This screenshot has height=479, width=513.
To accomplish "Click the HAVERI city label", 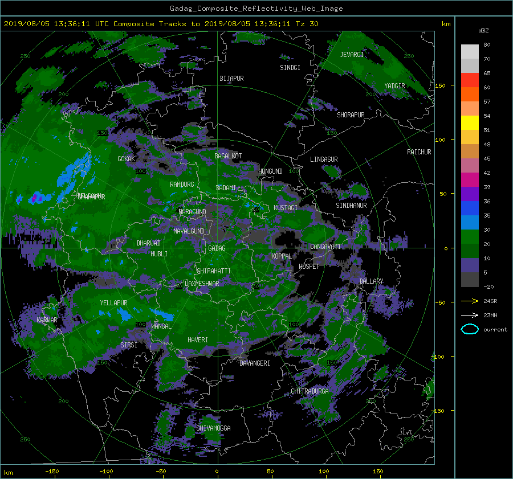I will tap(198, 340).
